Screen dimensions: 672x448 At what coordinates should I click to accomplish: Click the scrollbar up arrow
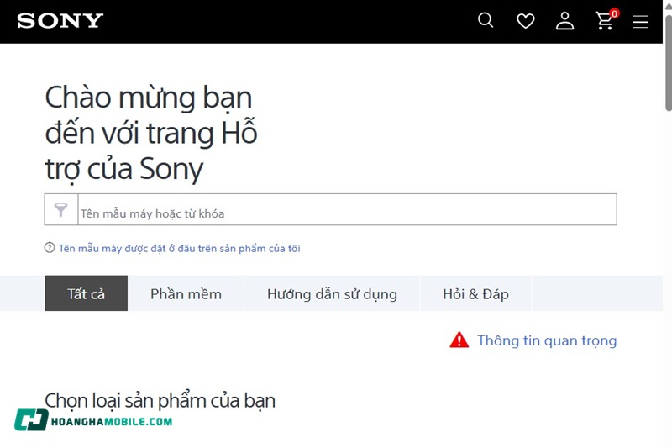tap(667, 6)
